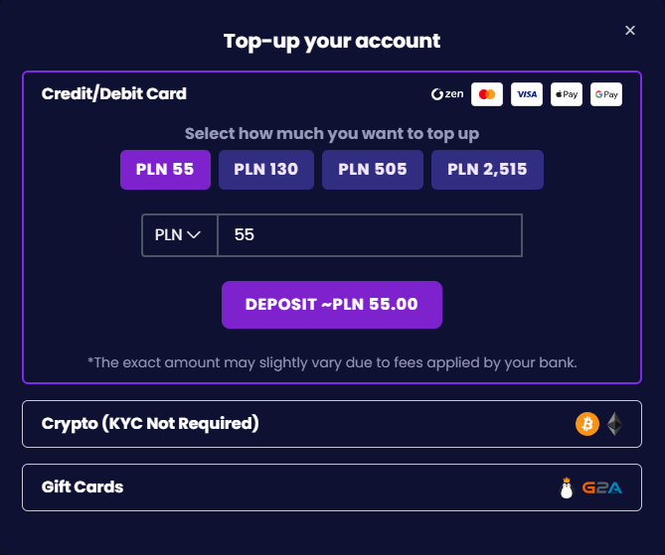Click the Google Pay icon

pos(606,94)
